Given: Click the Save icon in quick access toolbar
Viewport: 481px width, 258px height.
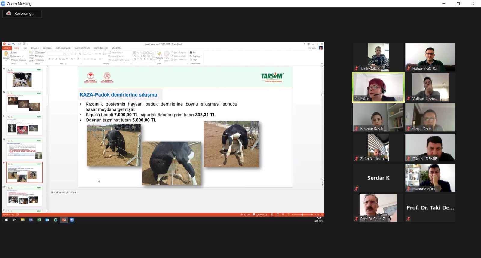Looking at the screenshot, I should pos(9,44).
